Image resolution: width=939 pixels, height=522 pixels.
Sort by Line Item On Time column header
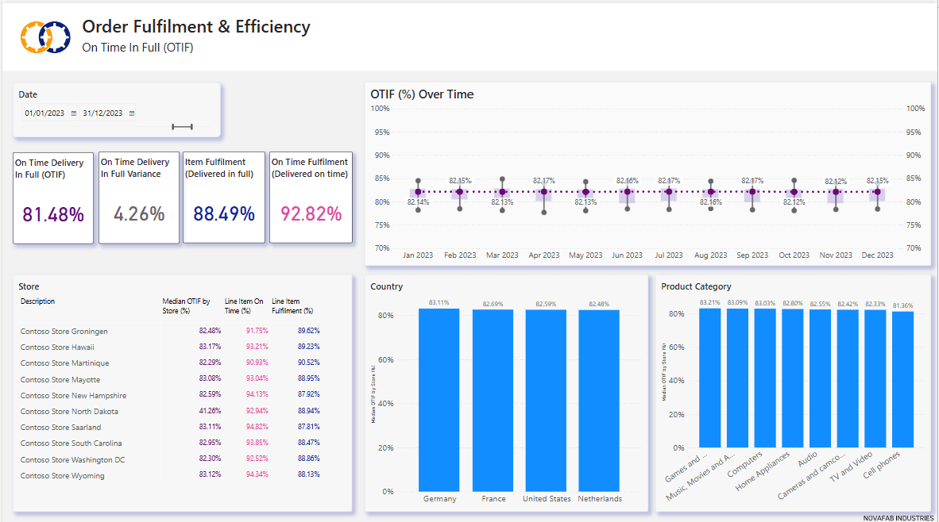tap(244, 305)
